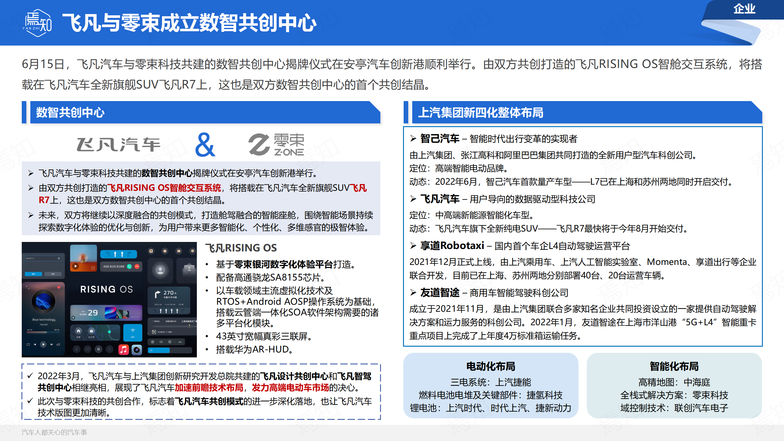Click the green call icon next to 400 820 8288

[x=129, y=266]
